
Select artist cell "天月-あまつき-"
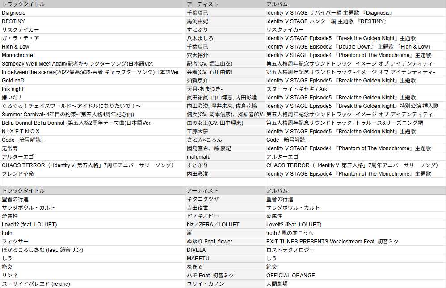tap(225, 89)
